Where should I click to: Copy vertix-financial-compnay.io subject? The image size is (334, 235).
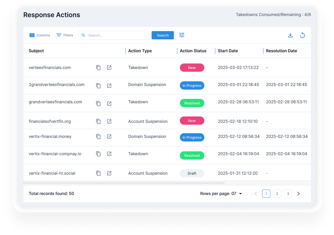[x=98, y=154]
